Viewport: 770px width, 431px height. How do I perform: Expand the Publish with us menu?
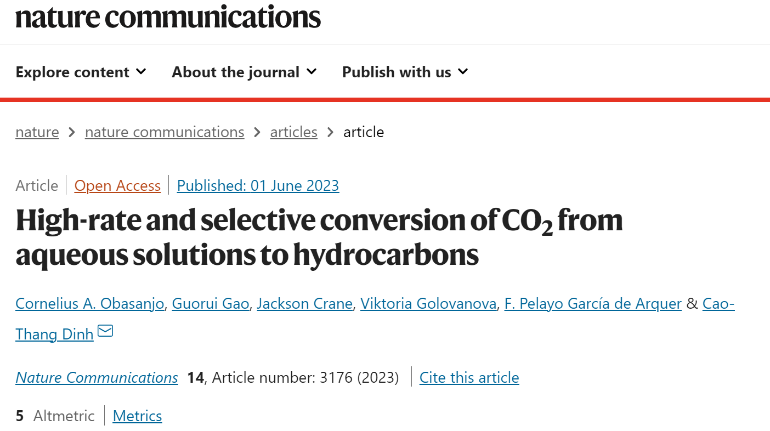pyautogui.click(x=405, y=72)
